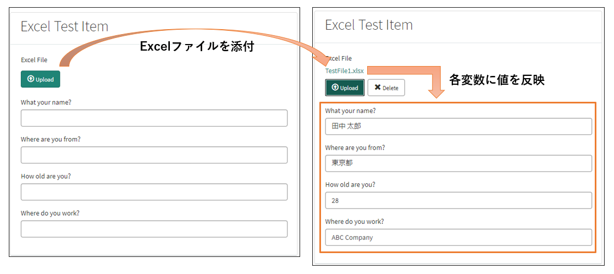Click the "Excelファイルを添付" annotation text
The height and width of the screenshot is (274, 614).
click(197, 47)
